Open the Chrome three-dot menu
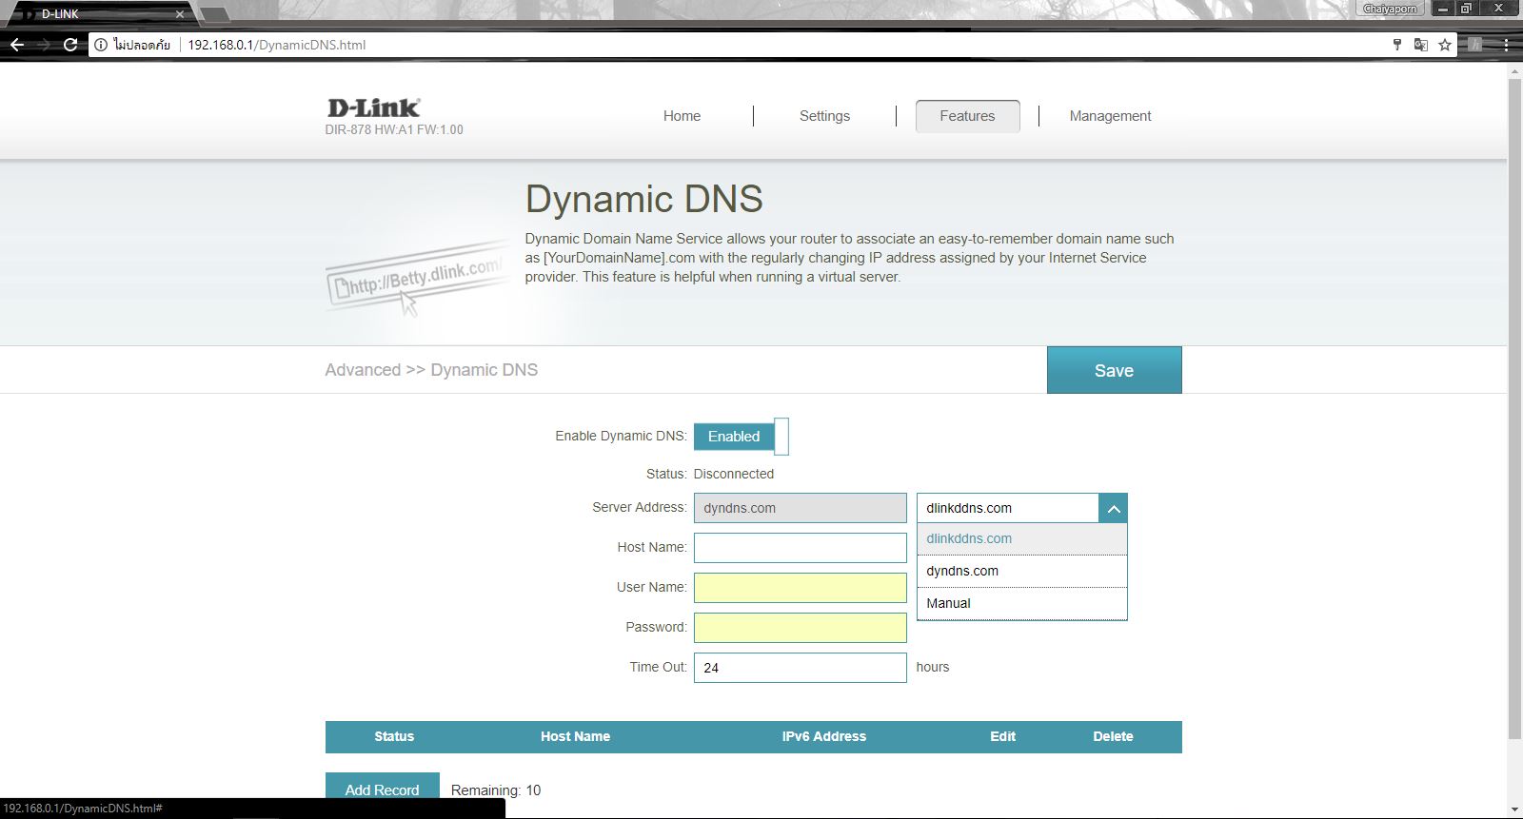The height and width of the screenshot is (819, 1523). pyautogui.click(x=1506, y=45)
